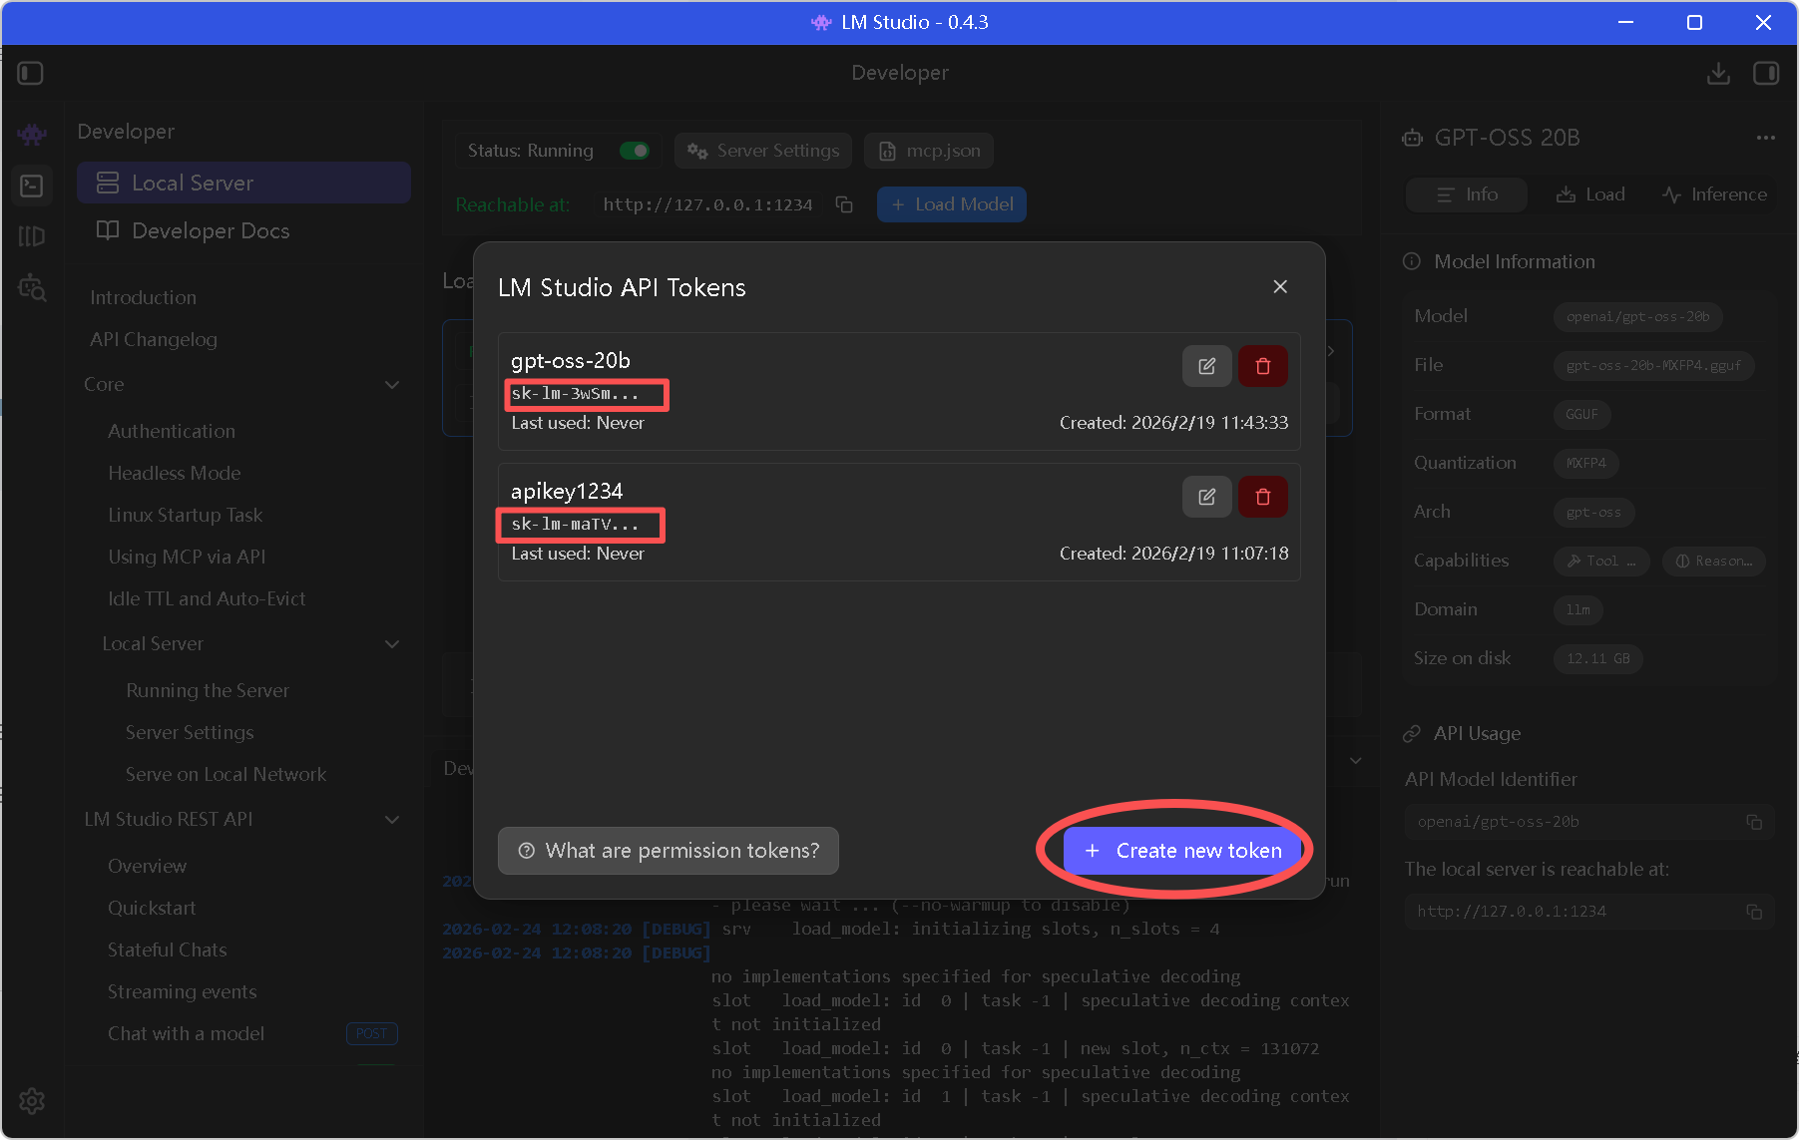Open Authentication docs page
The image size is (1799, 1140).
coord(172,431)
